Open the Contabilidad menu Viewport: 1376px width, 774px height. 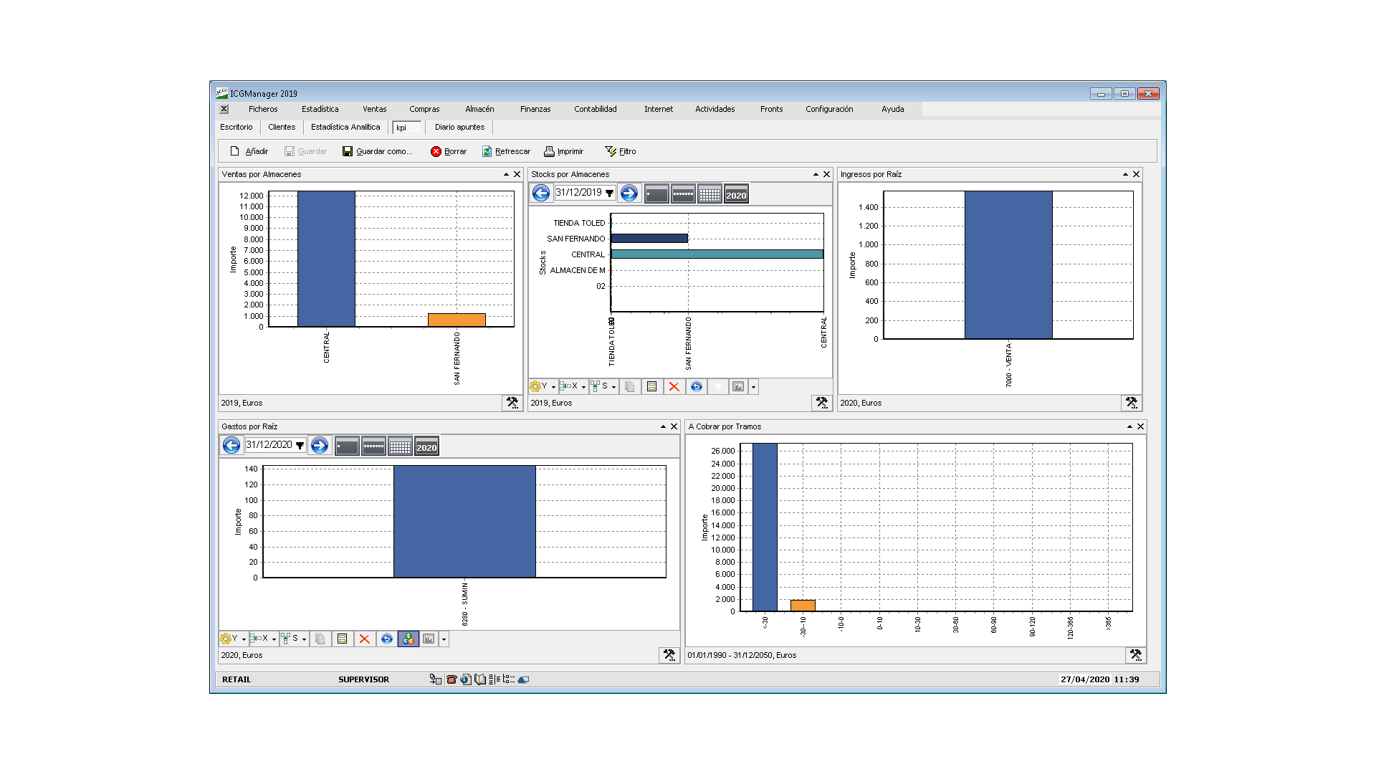point(595,109)
